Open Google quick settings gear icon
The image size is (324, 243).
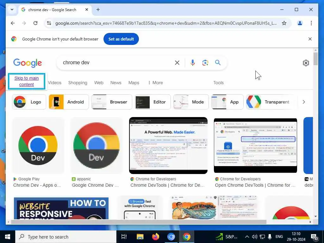tap(306, 63)
